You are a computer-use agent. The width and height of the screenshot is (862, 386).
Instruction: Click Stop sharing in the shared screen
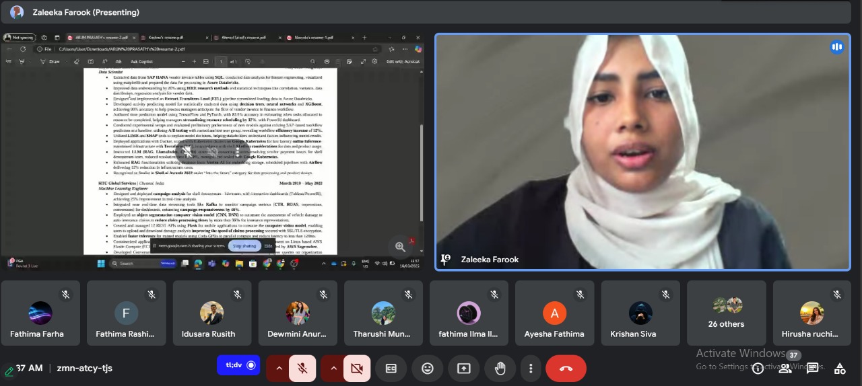click(244, 246)
